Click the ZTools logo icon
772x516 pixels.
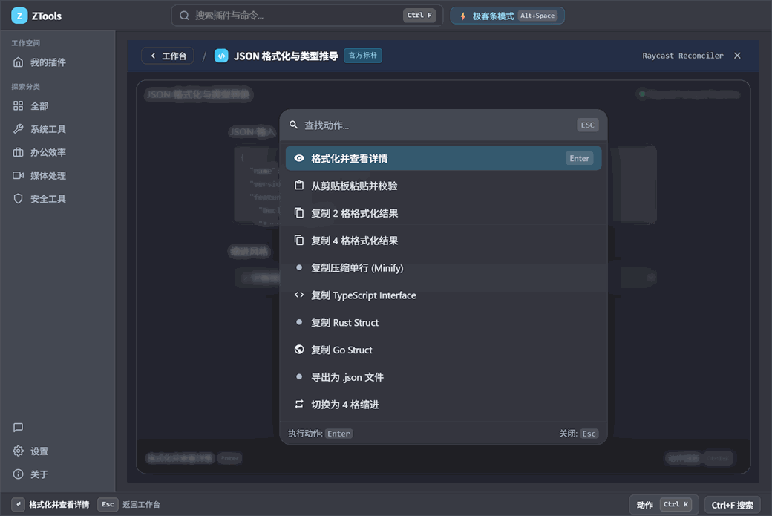(x=19, y=16)
